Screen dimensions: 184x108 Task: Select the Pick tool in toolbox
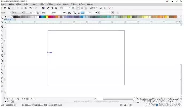pos(2,18)
